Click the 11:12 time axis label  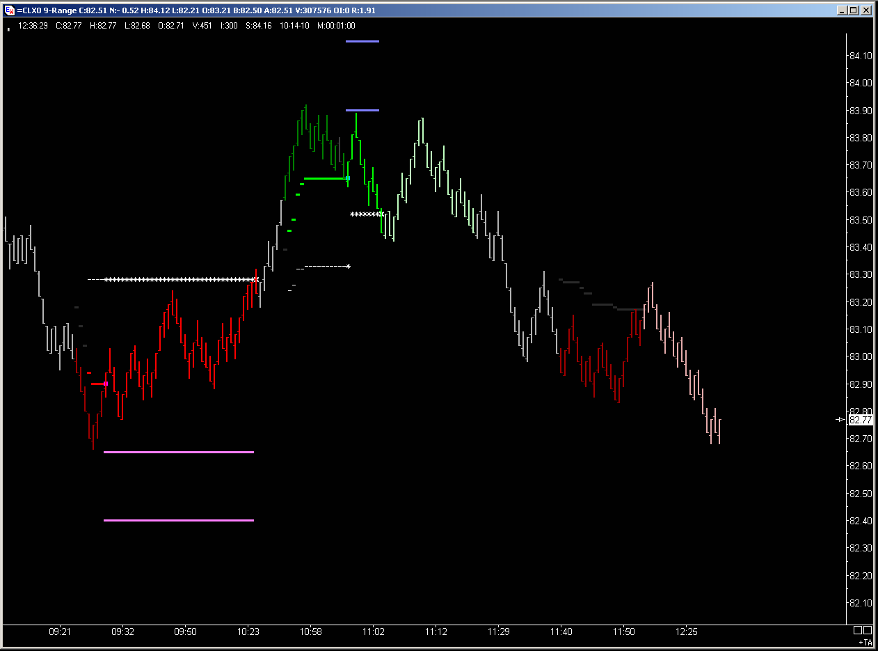point(436,632)
